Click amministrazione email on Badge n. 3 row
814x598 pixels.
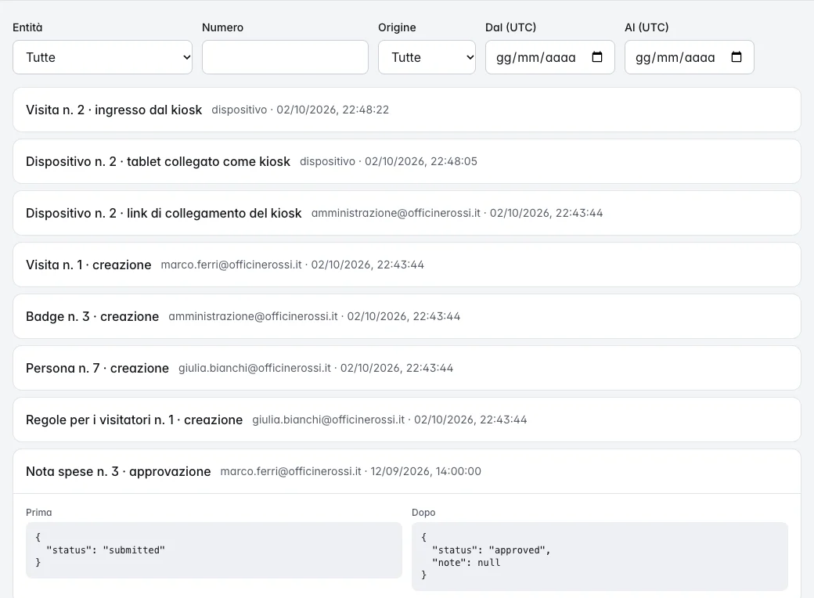pos(253,317)
